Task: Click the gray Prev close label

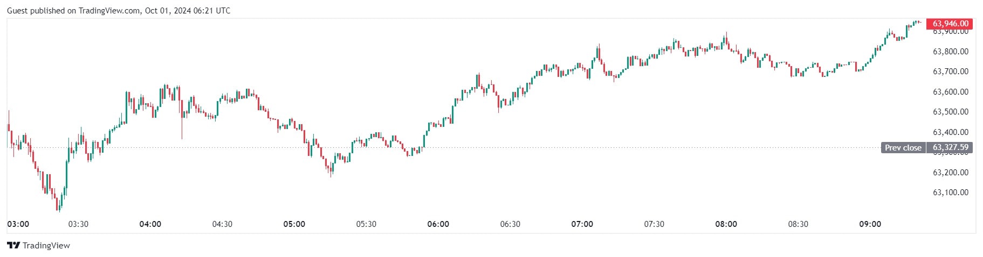Action: point(903,147)
